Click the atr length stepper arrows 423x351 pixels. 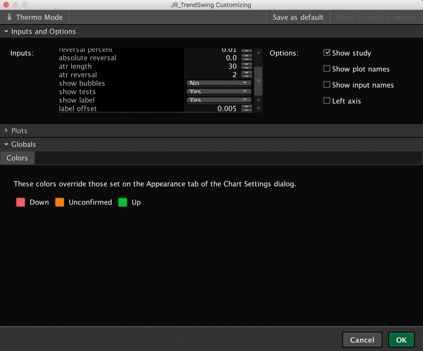[x=247, y=66]
